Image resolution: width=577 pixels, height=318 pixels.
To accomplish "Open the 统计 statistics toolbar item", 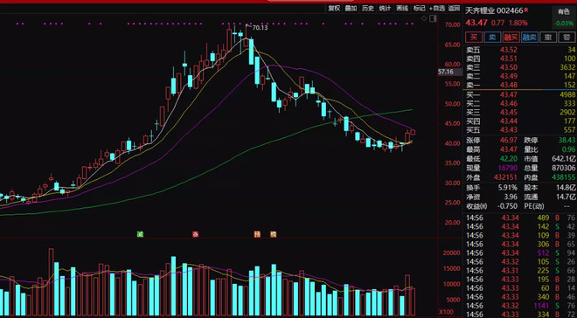I will tap(385, 8).
